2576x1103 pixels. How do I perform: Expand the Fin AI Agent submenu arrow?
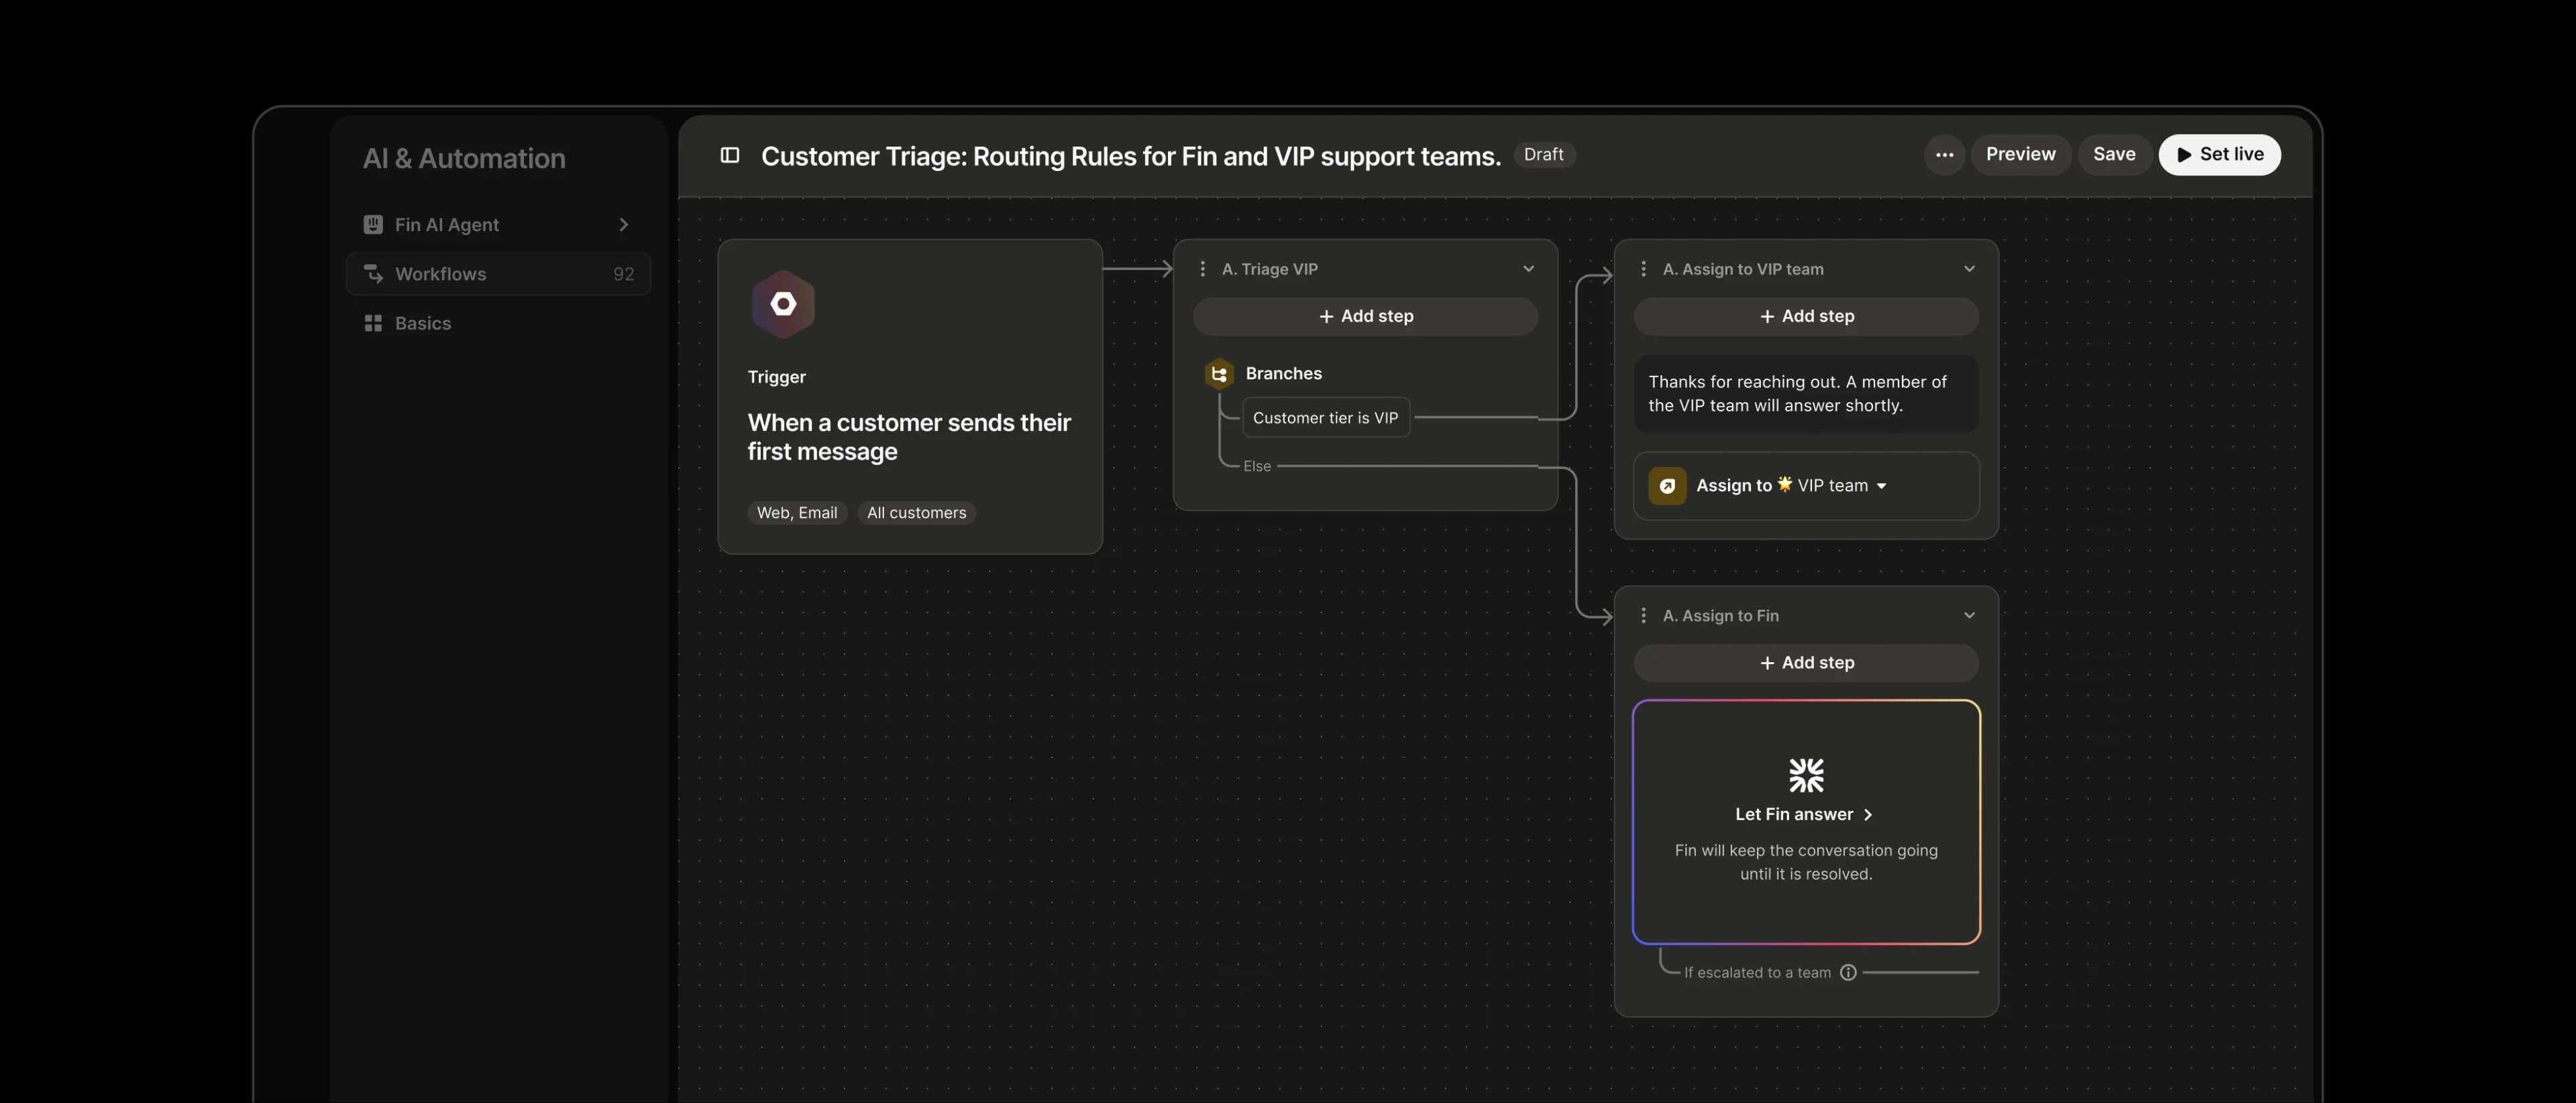(x=624, y=224)
